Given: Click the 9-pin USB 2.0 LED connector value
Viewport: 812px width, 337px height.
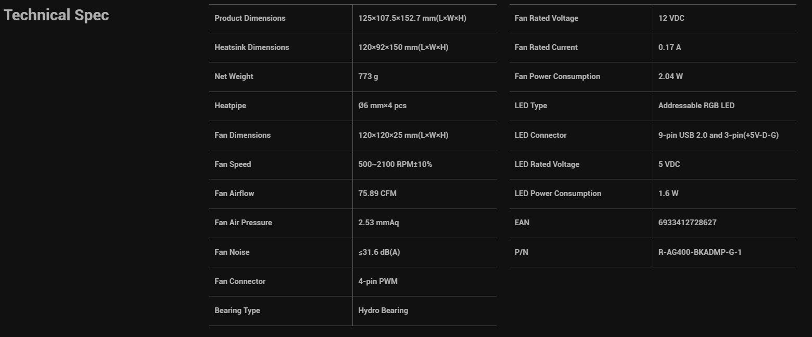Looking at the screenshot, I should point(718,135).
